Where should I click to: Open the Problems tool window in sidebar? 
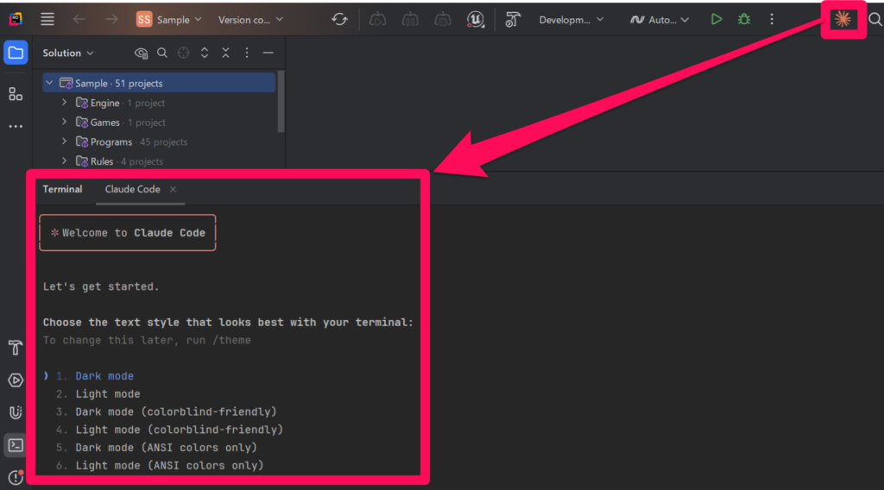click(x=16, y=478)
